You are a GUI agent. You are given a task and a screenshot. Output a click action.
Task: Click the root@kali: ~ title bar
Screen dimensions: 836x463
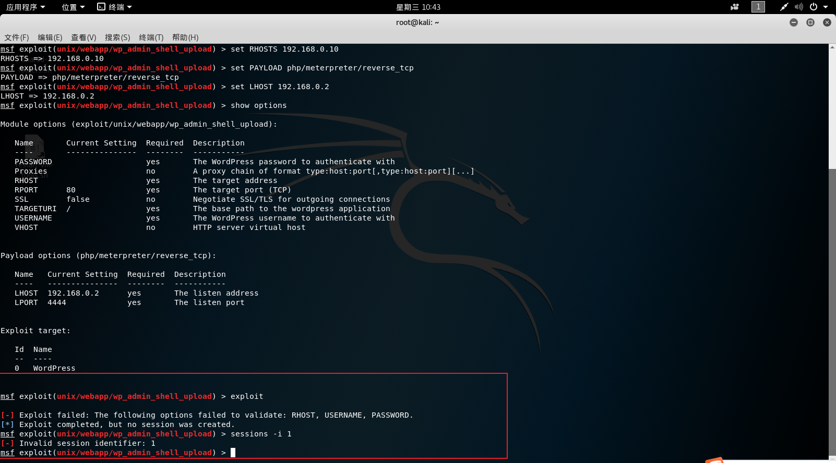[417, 22]
